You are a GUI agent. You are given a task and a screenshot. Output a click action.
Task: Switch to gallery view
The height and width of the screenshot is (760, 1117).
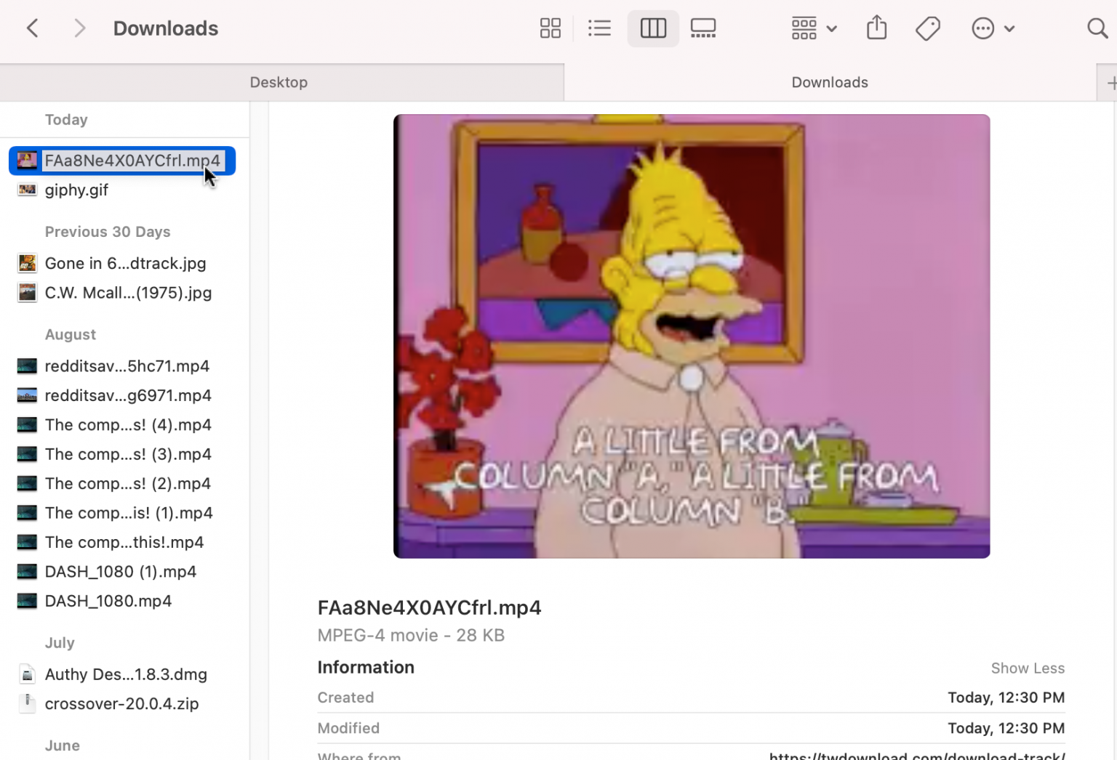[x=702, y=28]
